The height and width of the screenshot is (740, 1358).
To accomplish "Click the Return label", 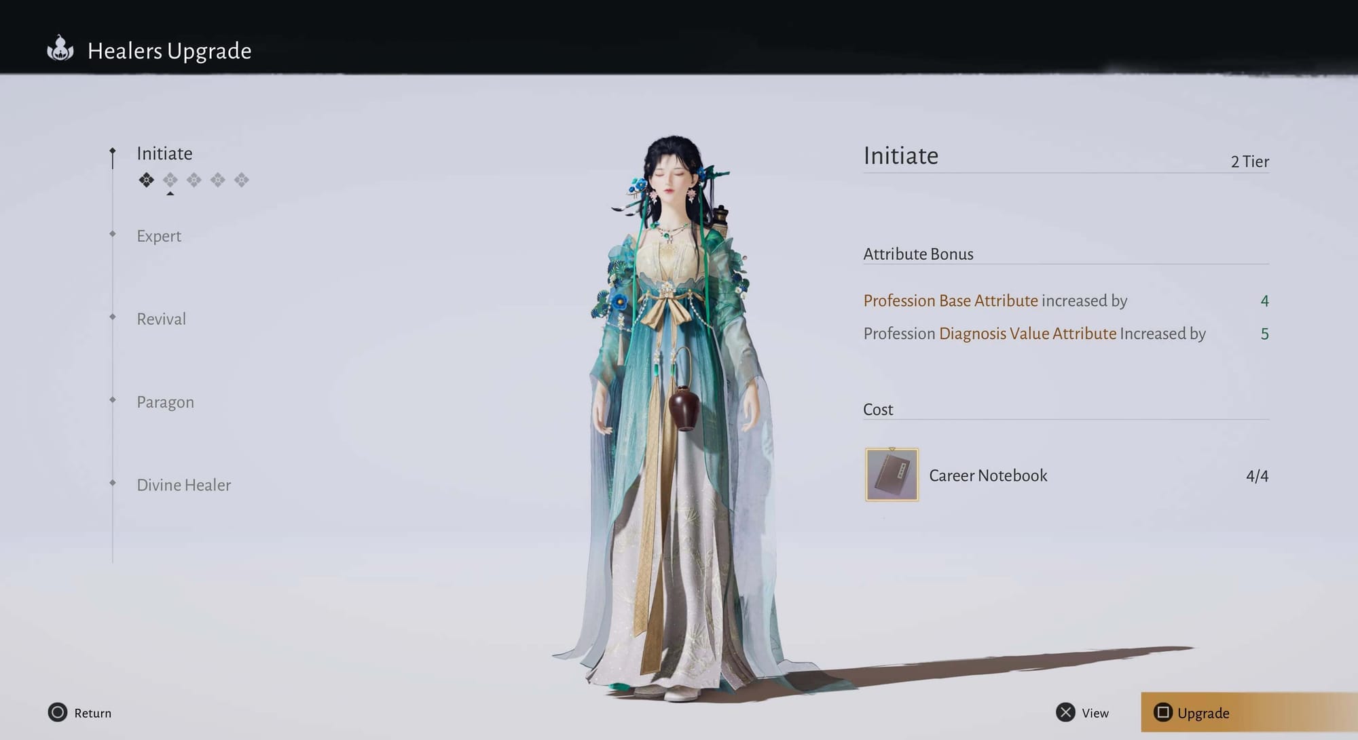I will point(92,713).
